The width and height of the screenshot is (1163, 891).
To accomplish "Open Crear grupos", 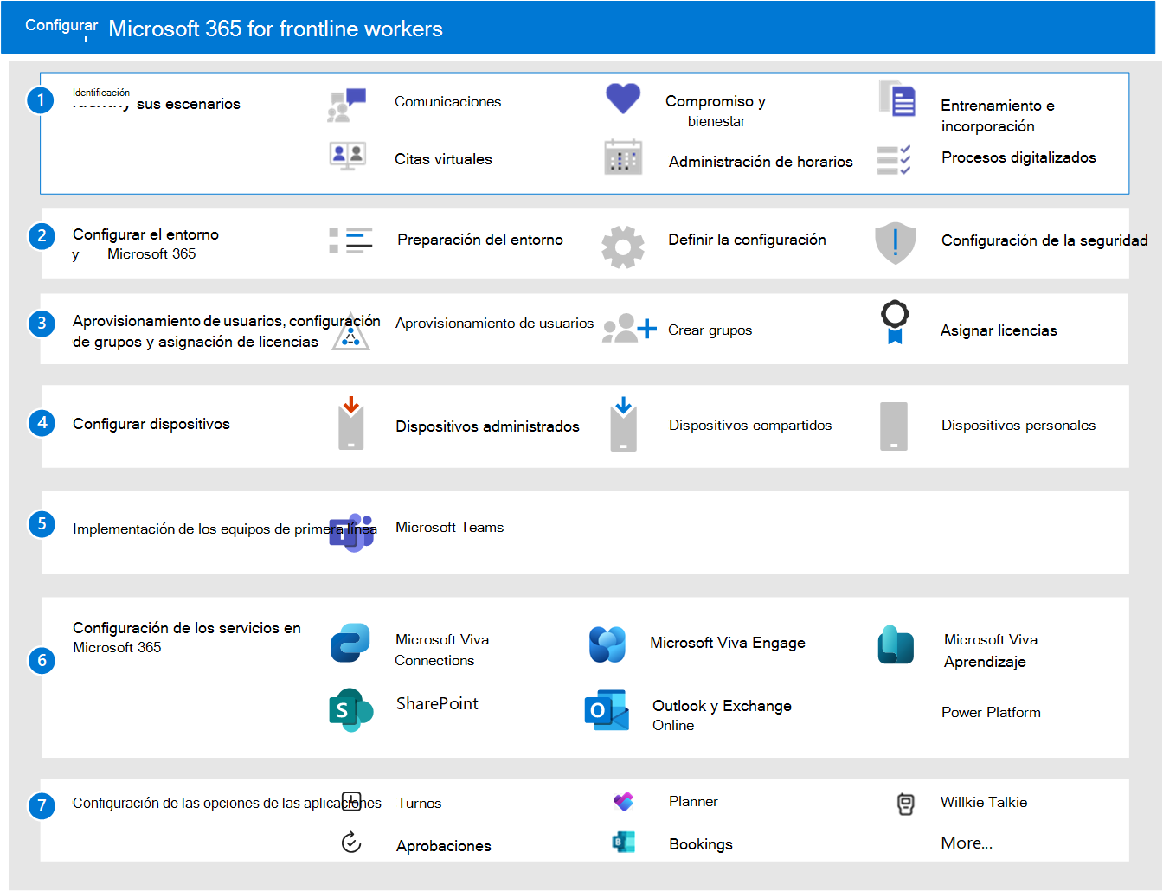I will coord(710,330).
